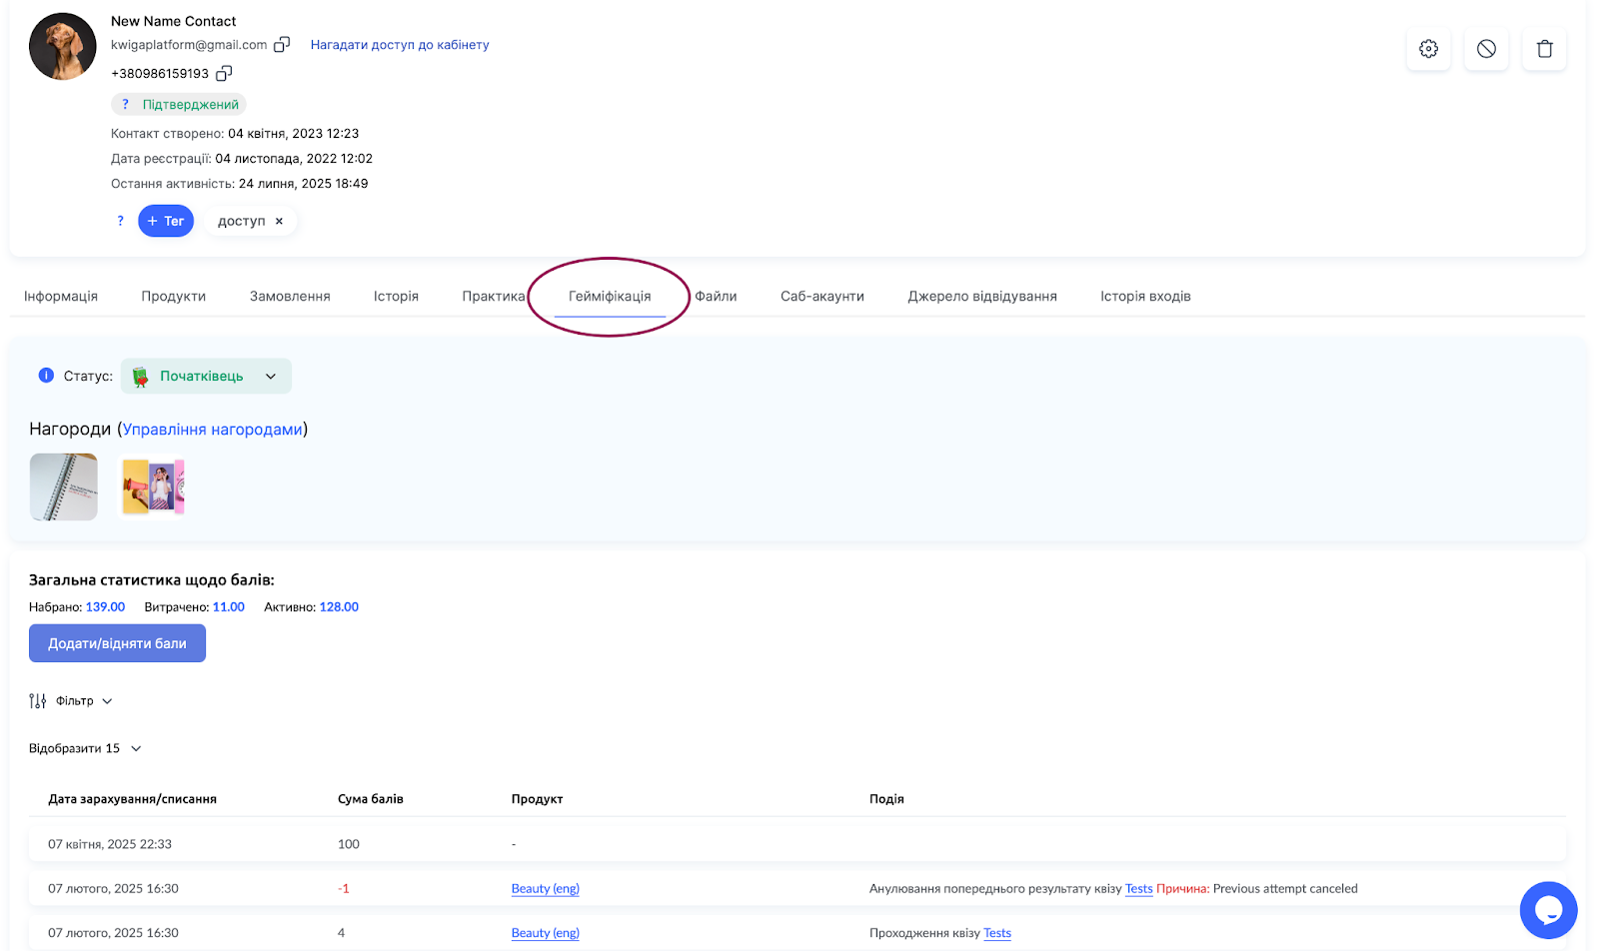Open contact settings gear icon
The height and width of the screenshot is (951, 1599).
tap(1428, 49)
